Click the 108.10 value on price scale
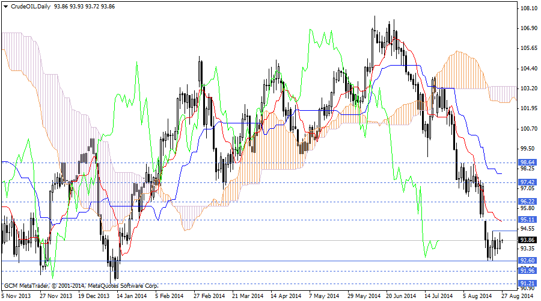The width and height of the screenshot is (541, 301). pos(528,8)
